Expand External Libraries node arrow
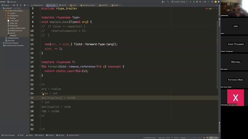248x139 pixels. (x=2, y=43)
